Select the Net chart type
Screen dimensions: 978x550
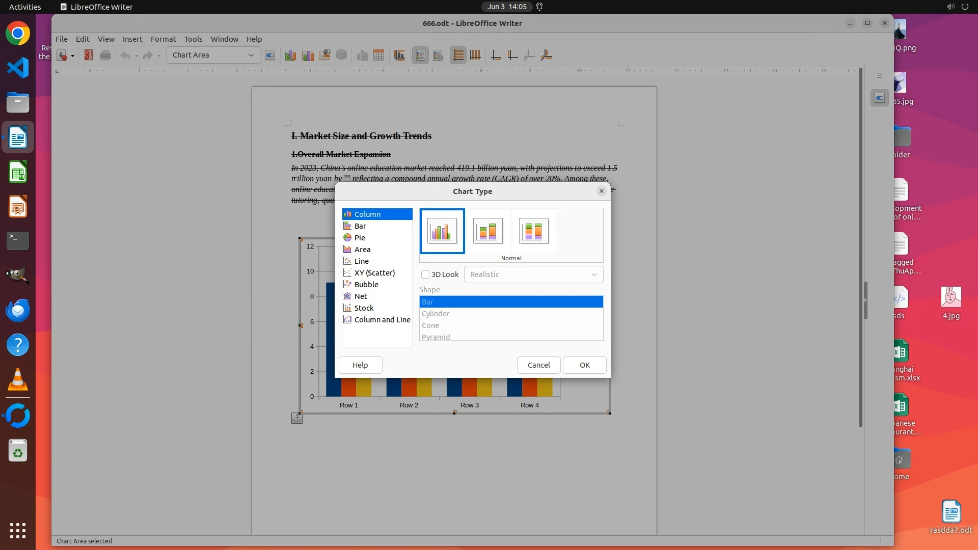(x=361, y=296)
